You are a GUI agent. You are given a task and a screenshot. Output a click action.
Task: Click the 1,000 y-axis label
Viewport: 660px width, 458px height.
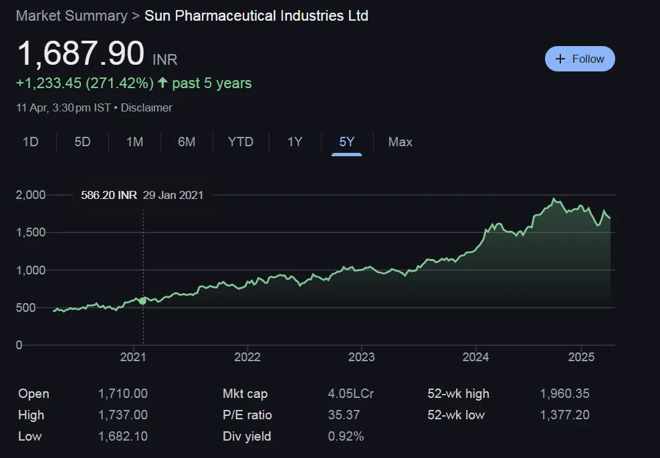[30, 270]
